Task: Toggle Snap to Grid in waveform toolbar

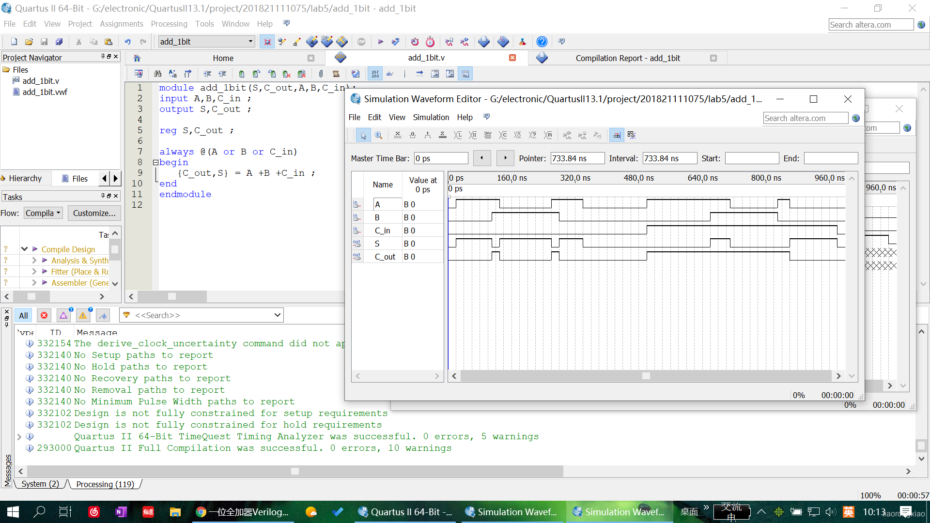Action: [x=617, y=135]
